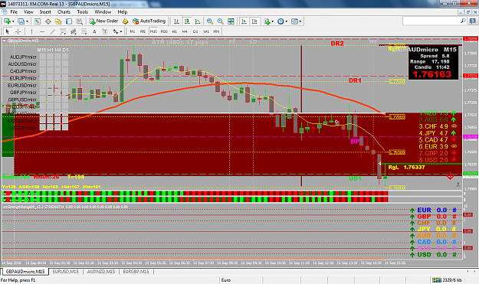Select the Fibonacci Retracement tool
Screen dimensions: 479x284
tap(84, 31)
